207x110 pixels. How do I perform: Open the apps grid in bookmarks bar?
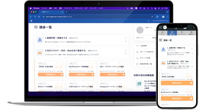tap(31, 21)
